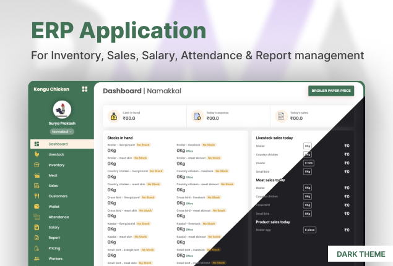Screen dimensions: 393x266
Task: Click the rooster profile avatar
Action: (62, 110)
